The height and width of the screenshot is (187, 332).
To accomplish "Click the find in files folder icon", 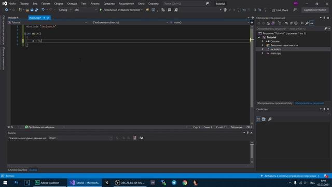I will tap(147, 10).
